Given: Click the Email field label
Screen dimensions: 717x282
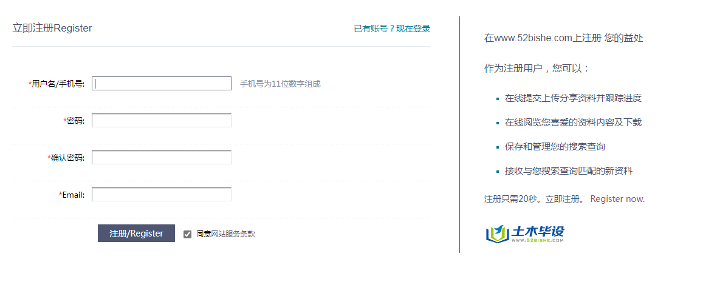Looking at the screenshot, I should coord(72,195).
